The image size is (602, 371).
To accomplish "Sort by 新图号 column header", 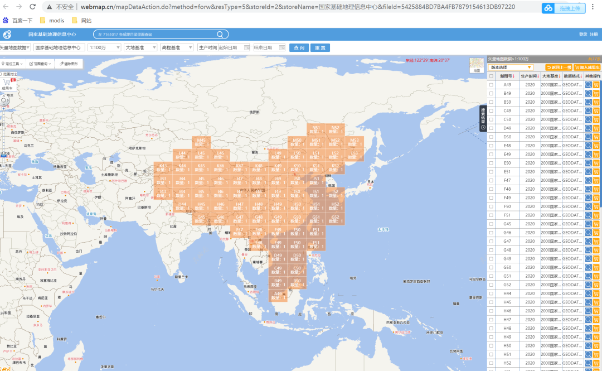I will pyautogui.click(x=507, y=76).
